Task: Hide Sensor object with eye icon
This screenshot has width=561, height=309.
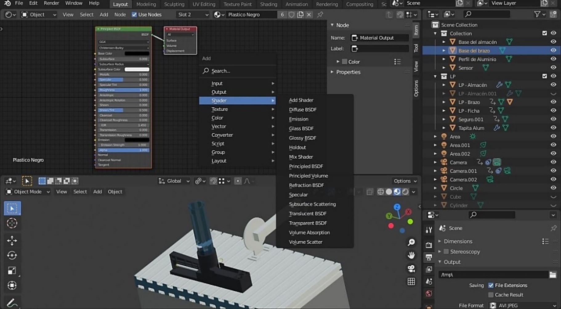Action: [x=553, y=68]
